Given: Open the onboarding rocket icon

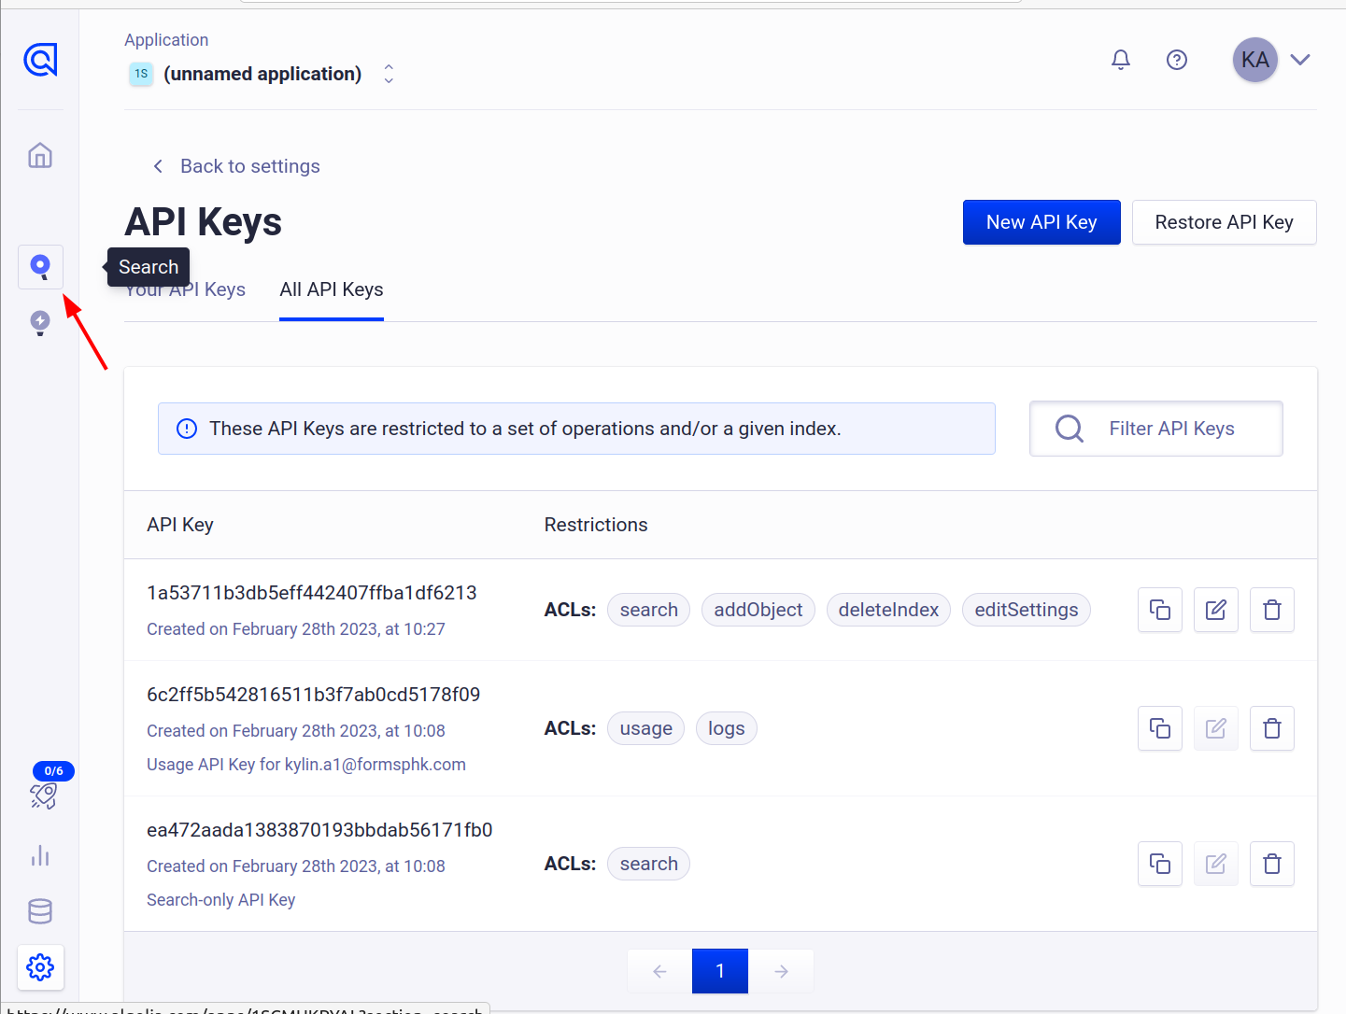Looking at the screenshot, I should pyautogui.click(x=43, y=796).
